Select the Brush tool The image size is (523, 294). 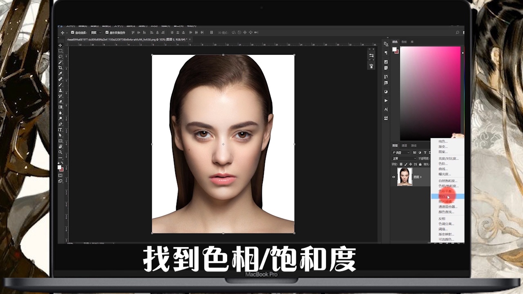[60, 85]
